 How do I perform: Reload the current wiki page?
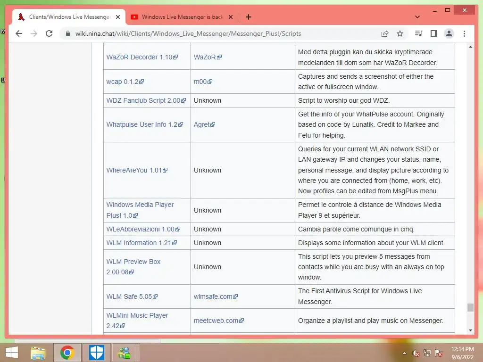[49, 33]
